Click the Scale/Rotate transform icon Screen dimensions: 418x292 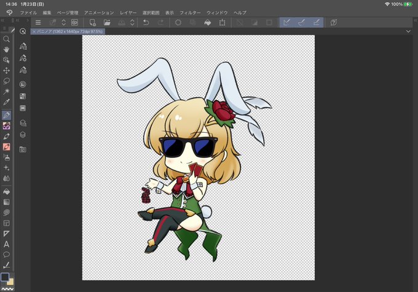coord(222,22)
